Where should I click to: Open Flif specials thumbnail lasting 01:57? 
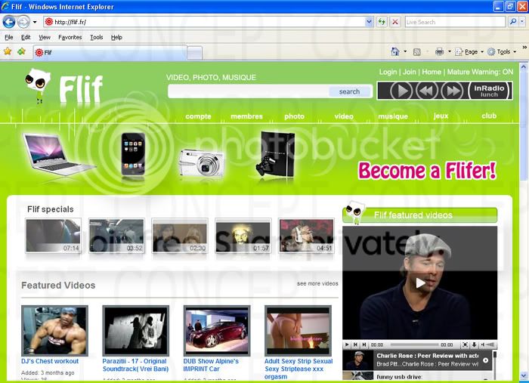pyautogui.click(x=243, y=236)
